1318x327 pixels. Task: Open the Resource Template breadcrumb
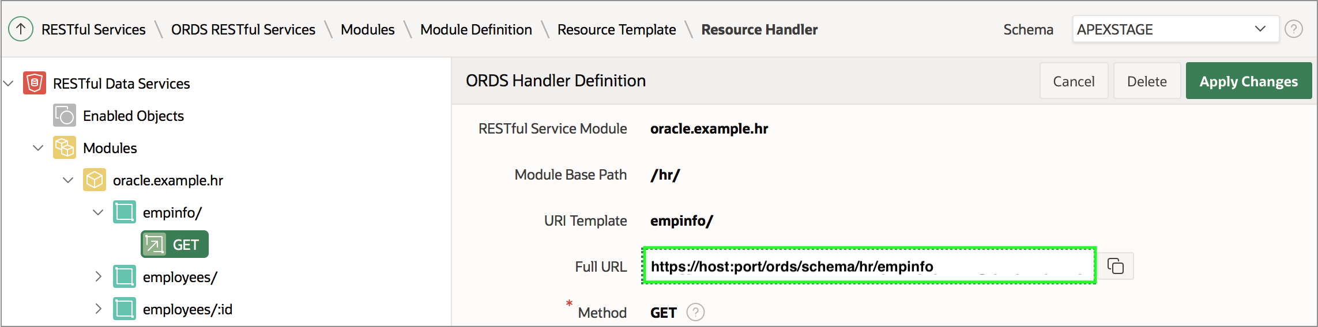click(616, 29)
